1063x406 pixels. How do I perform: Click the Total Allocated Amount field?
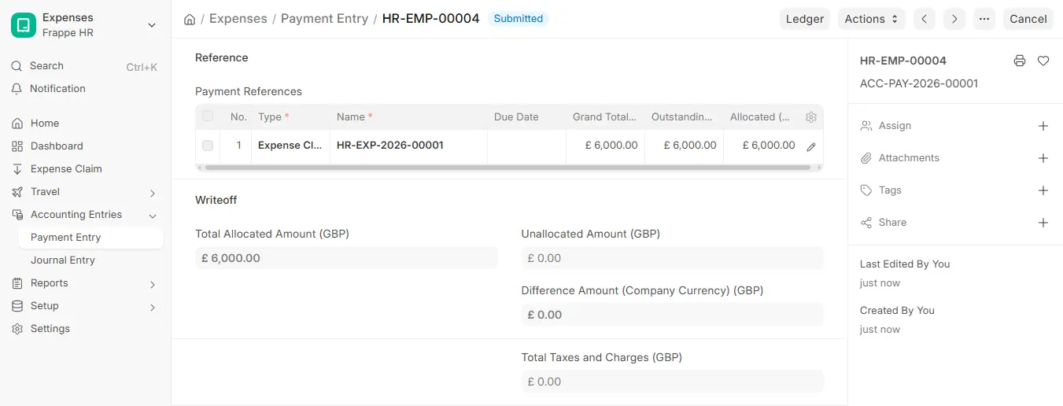tap(346, 258)
